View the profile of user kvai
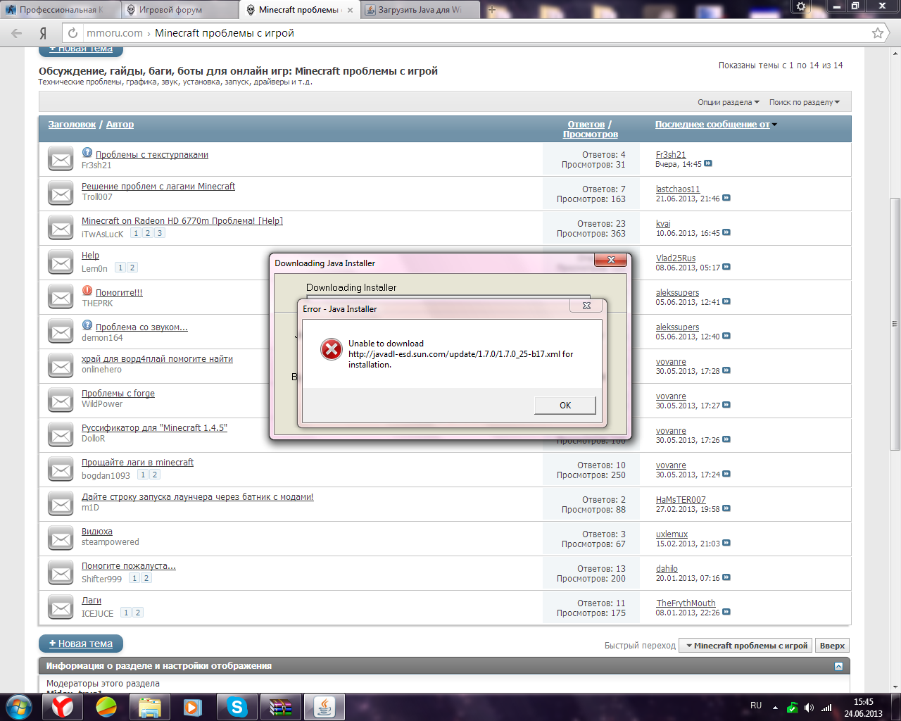The height and width of the screenshot is (721, 901). coord(663,224)
